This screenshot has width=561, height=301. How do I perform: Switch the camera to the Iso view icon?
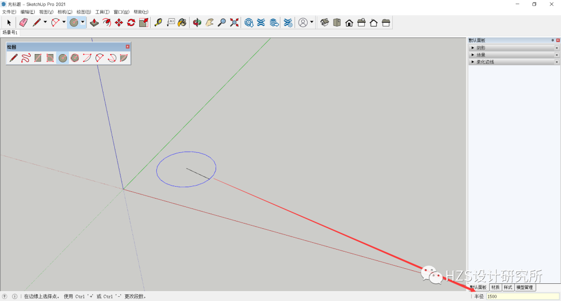click(x=325, y=22)
